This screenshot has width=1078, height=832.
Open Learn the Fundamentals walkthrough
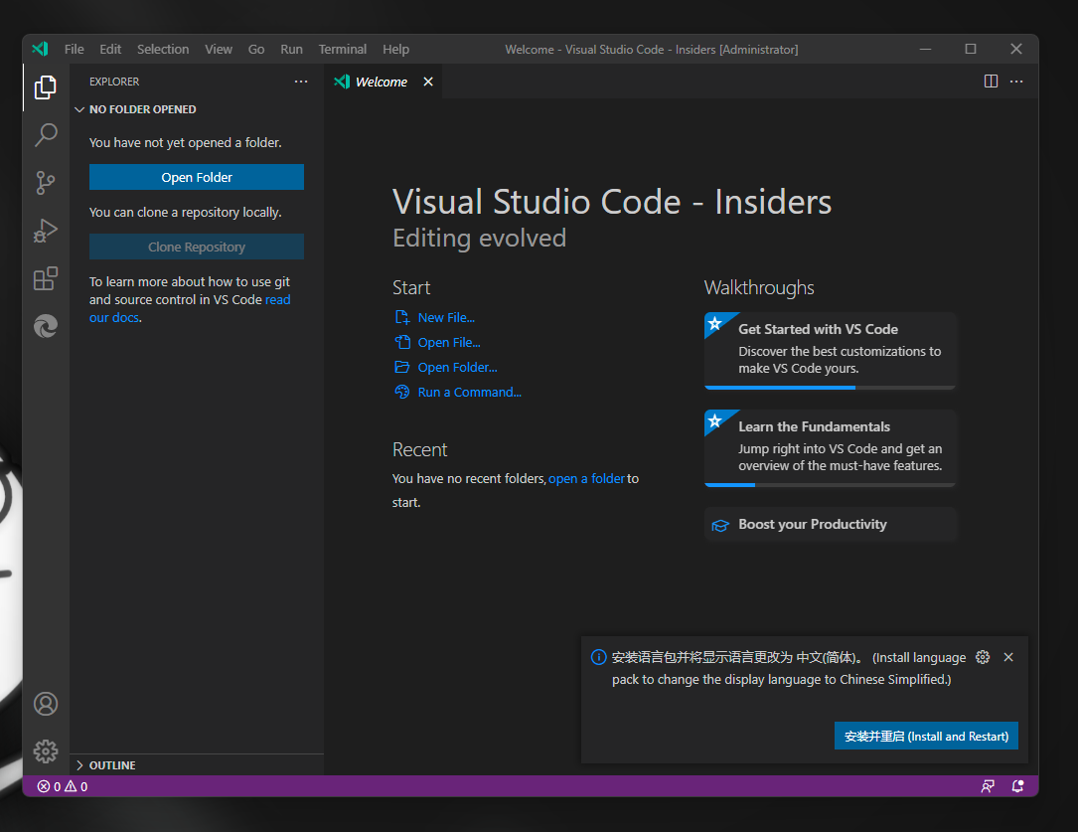tap(830, 446)
